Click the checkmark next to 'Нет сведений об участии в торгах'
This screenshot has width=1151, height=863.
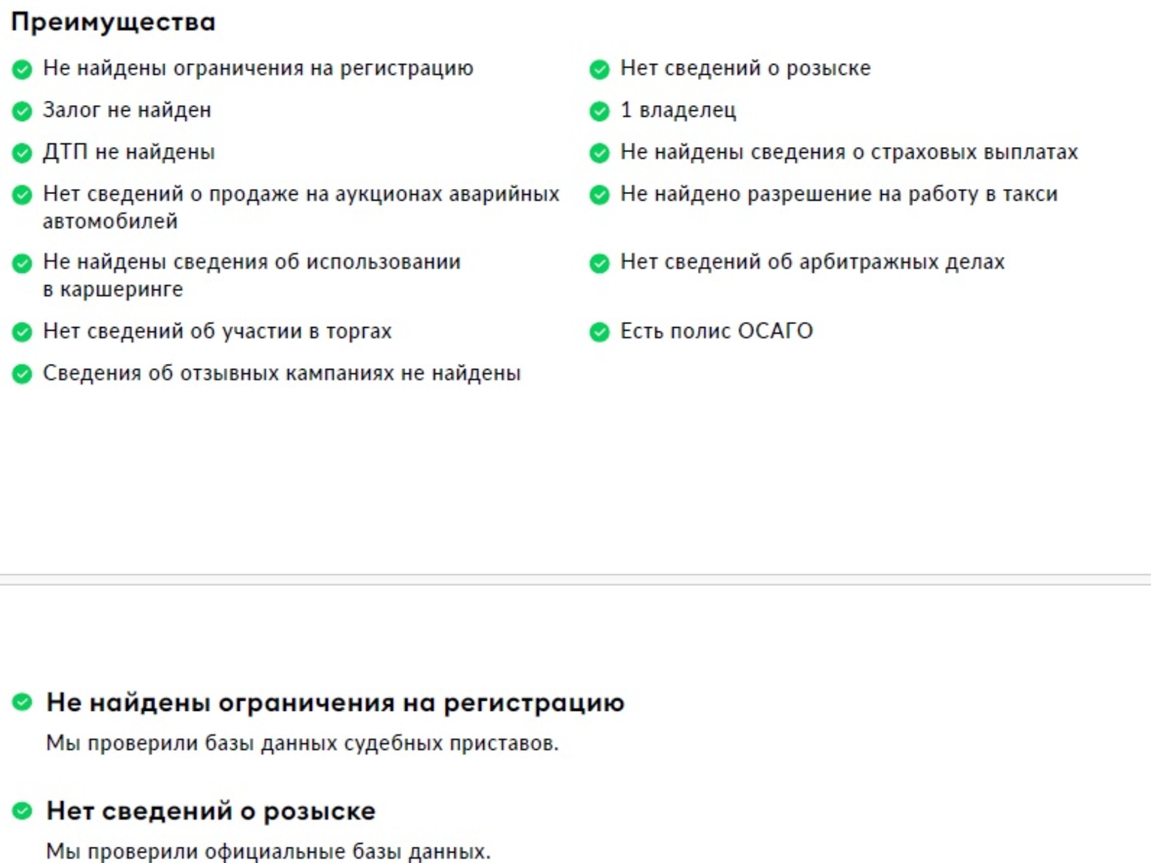click(x=22, y=331)
